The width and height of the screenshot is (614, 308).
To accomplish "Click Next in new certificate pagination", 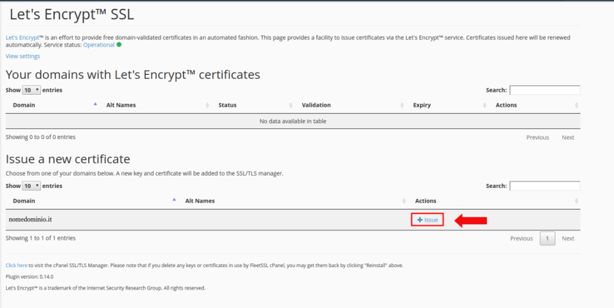I will pos(568,238).
